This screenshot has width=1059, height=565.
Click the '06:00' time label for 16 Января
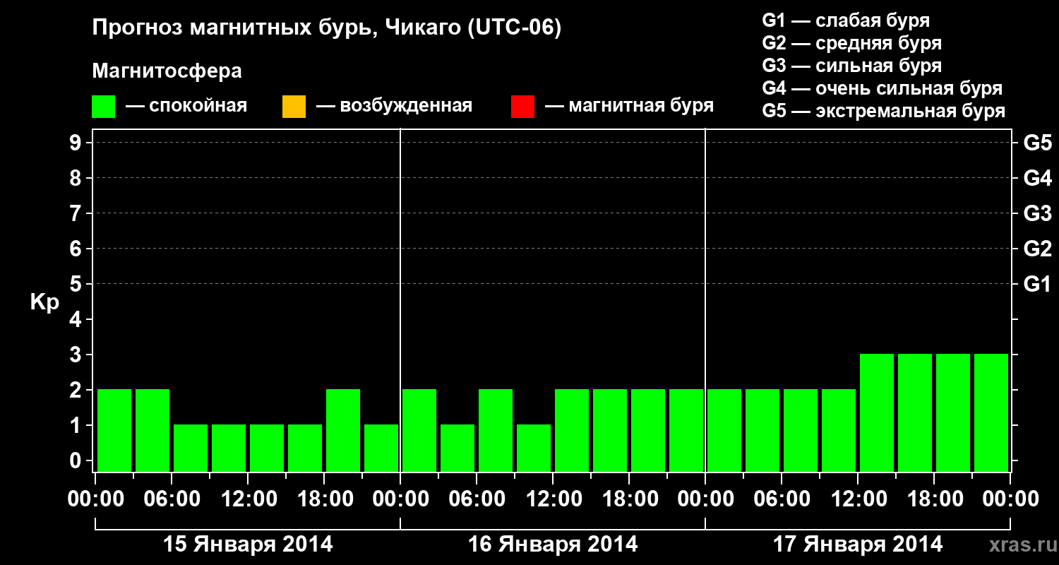coord(477,499)
